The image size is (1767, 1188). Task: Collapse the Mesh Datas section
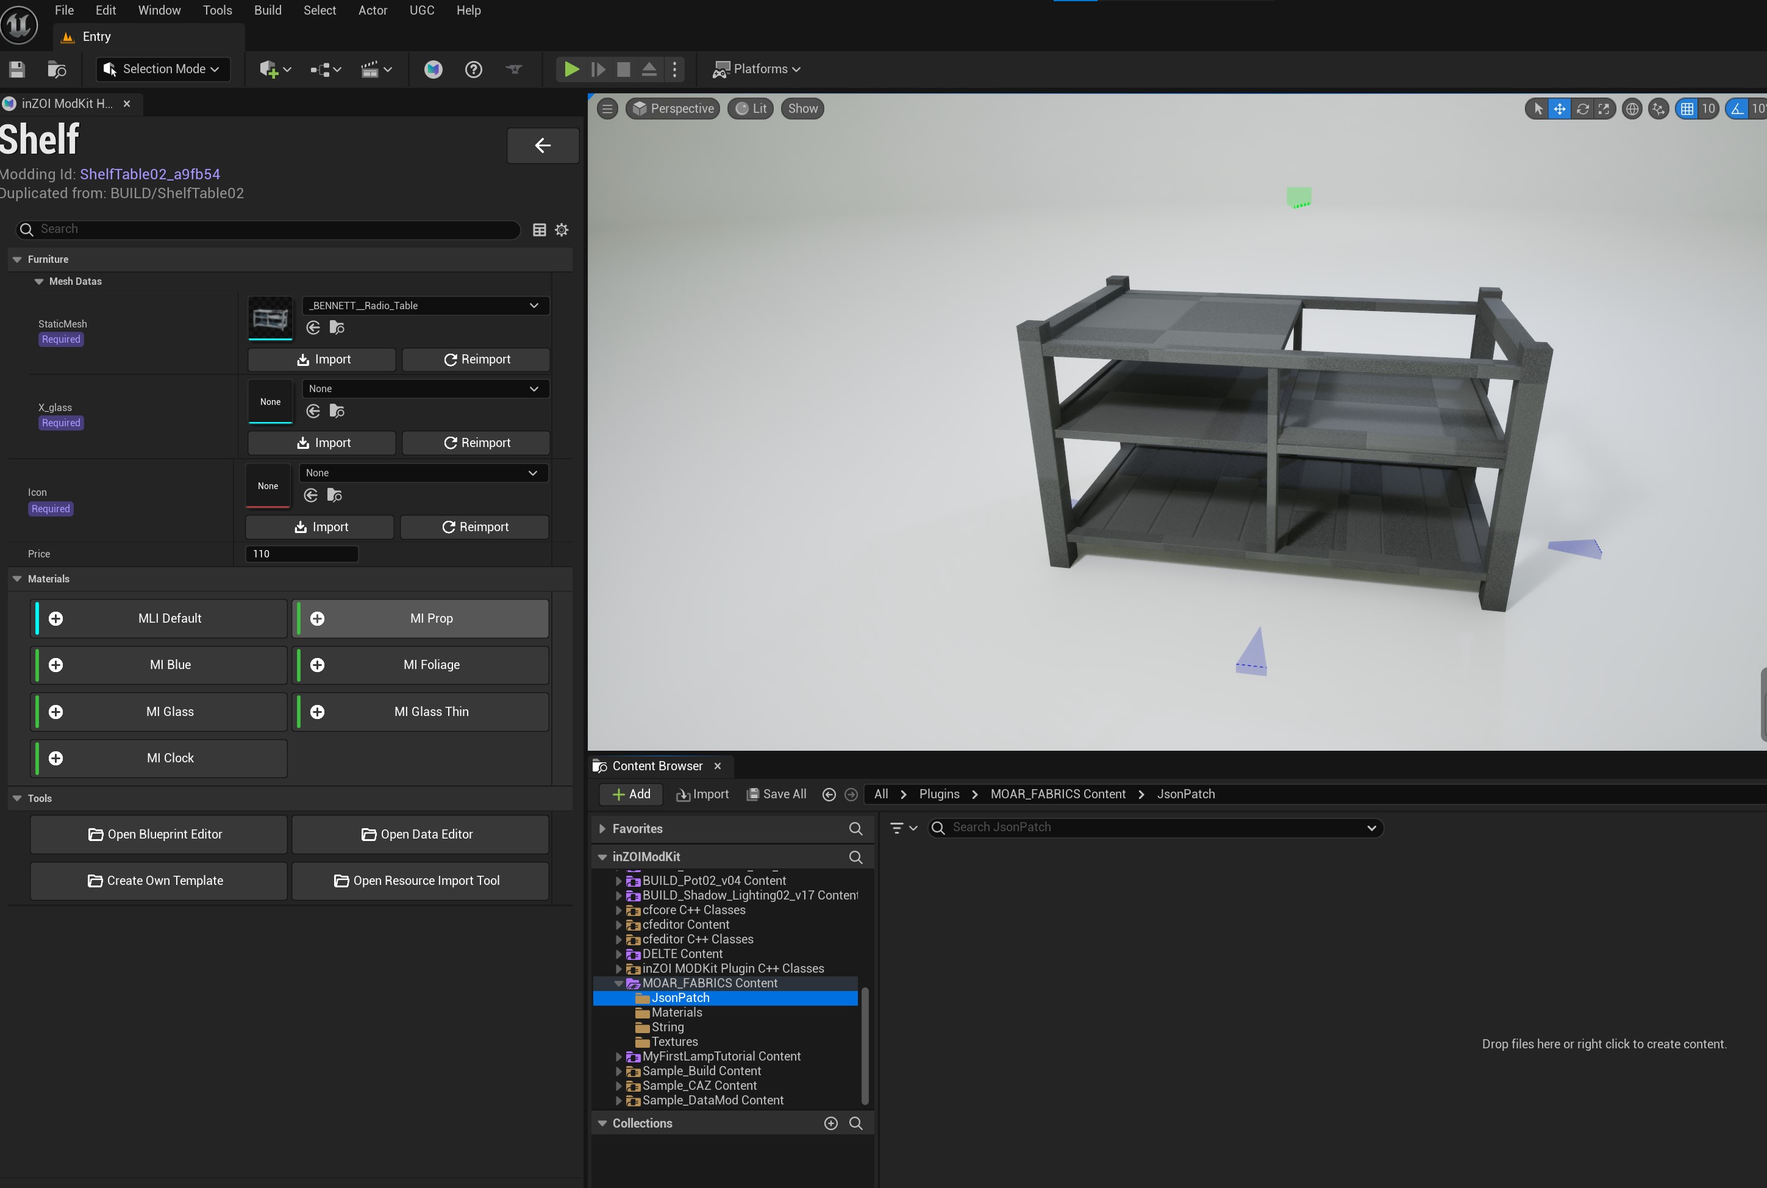coord(38,282)
